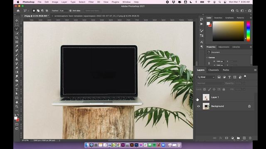Click the New selection mode icon

pyautogui.click(x=34, y=11)
